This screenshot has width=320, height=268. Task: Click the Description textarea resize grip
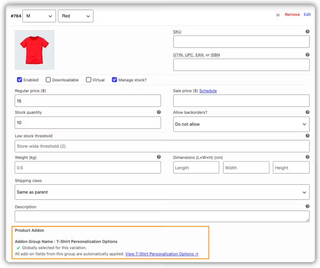pyautogui.click(x=308, y=220)
